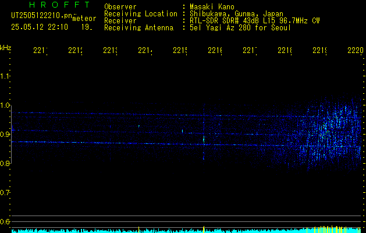Screen dimensions: 366x233
Task: Click the green HROFFT title text
Action: [x=60, y=5]
